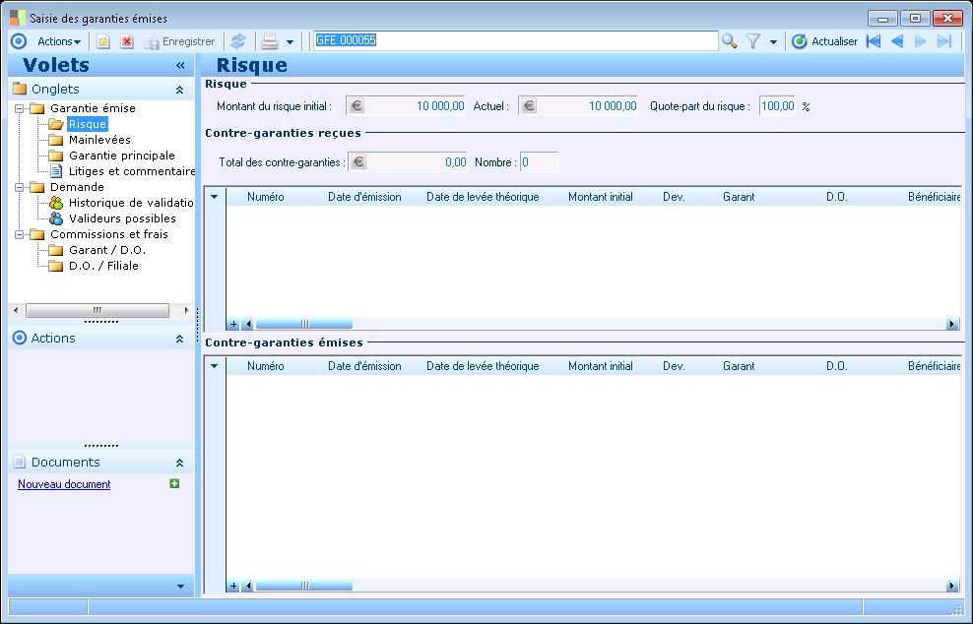Click the search magnifier icon
This screenshot has width=973, height=624.
coord(729,41)
